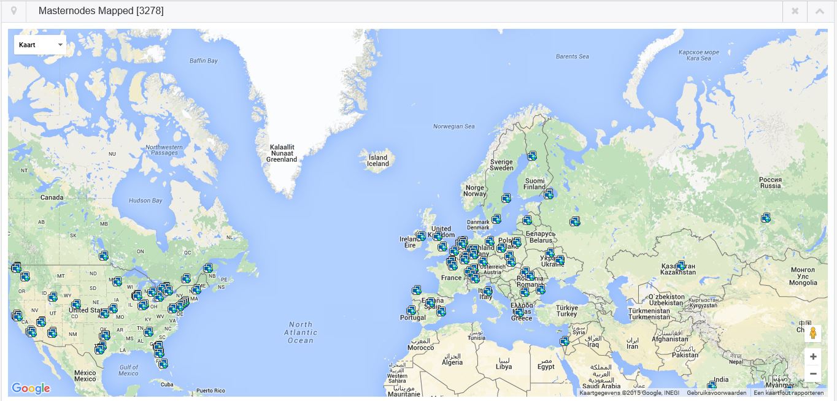Select the masternode marker in northern Sweden
Viewport: 837px width, 401px height.
coord(532,156)
